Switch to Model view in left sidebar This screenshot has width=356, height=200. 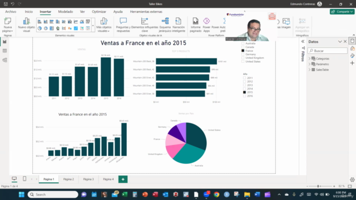coord(4,60)
